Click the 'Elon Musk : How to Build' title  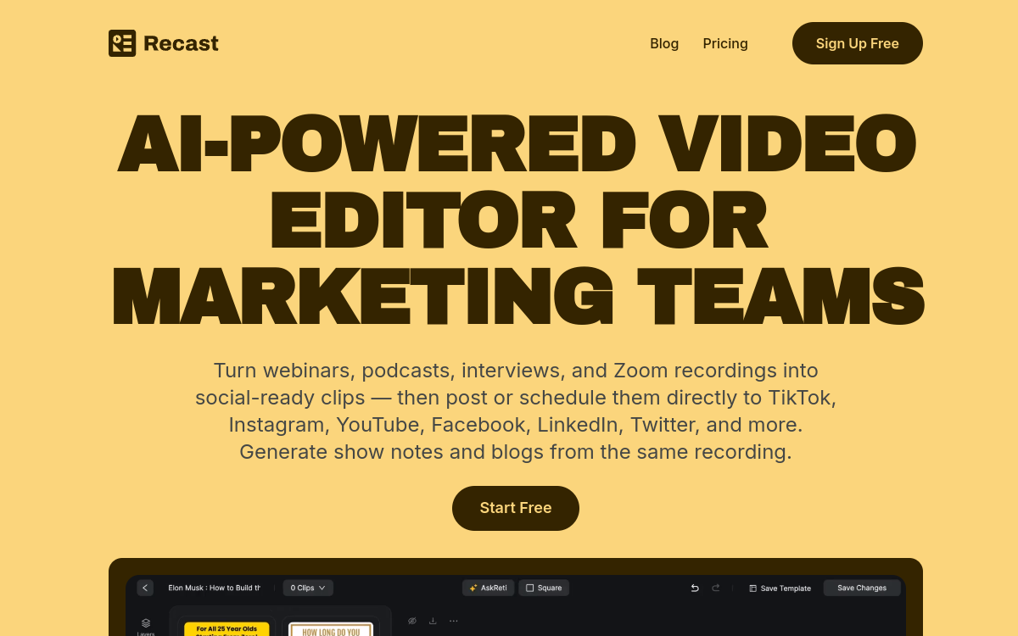coord(214,588)
